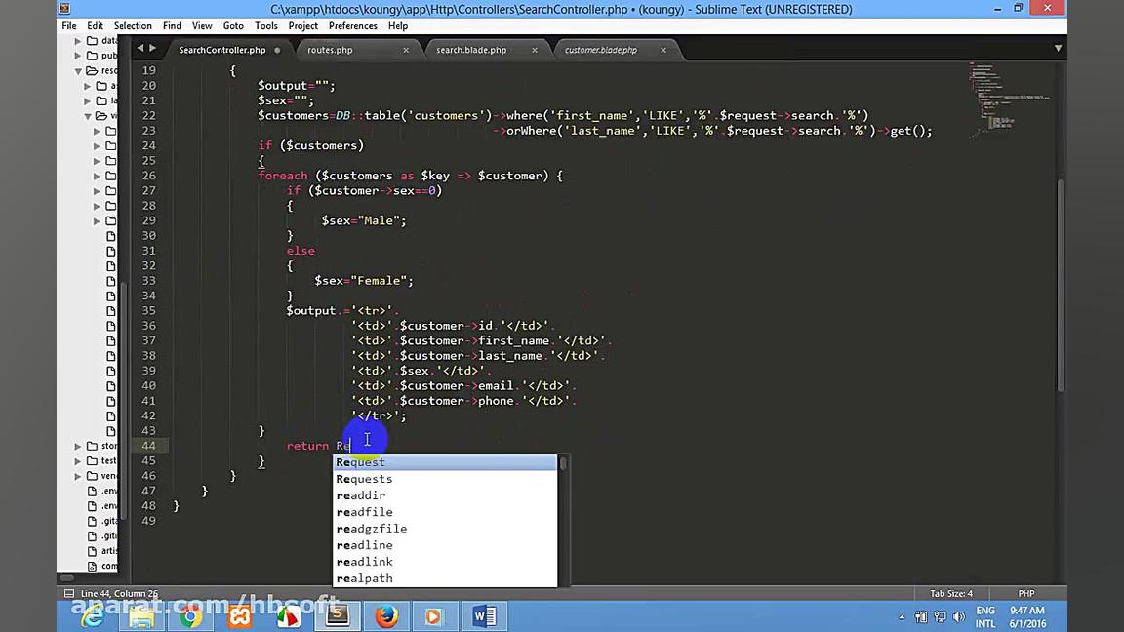The width and height of the screenshot is (1124, 632).
Task: Click the previous-tab arrow in Sublime's tab bar
Action: coord(140,48)
